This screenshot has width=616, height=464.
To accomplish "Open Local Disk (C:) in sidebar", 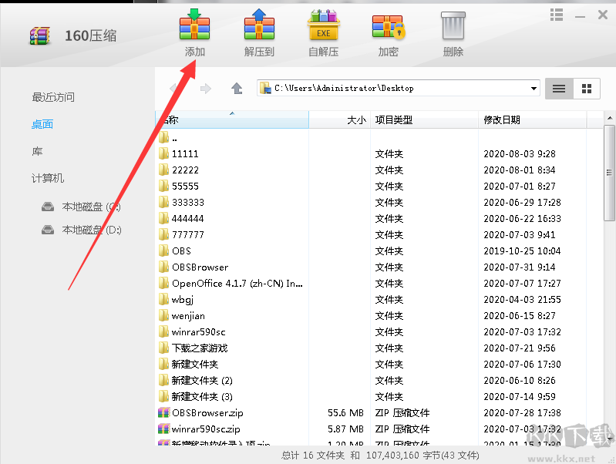I will [x=91, y=207].
